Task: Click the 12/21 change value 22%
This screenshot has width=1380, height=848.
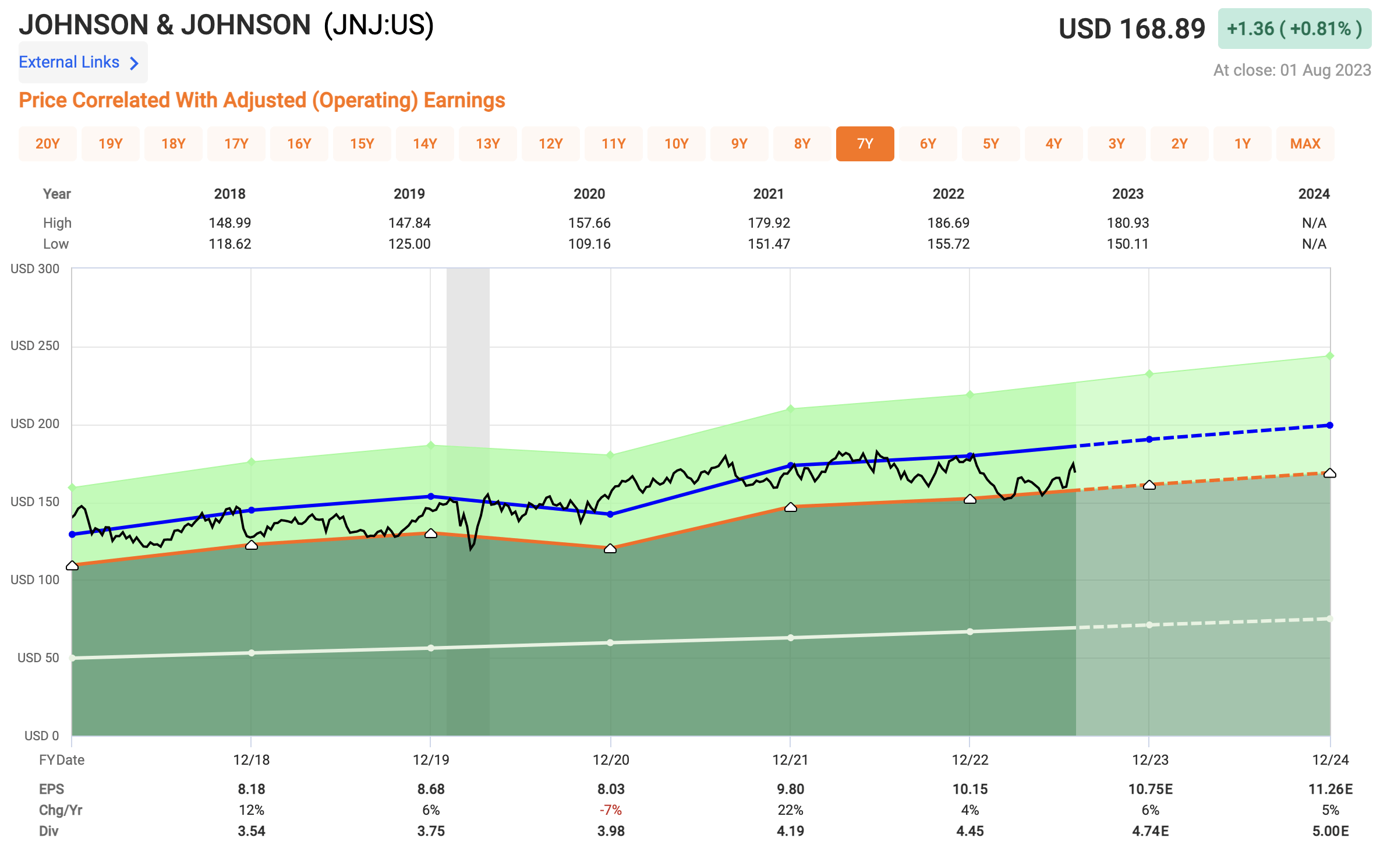Action: pyautogui.click(x=790, y=810)
